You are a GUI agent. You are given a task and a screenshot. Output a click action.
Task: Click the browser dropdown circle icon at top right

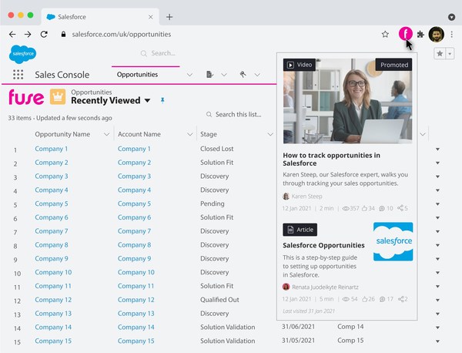tap(451, 17)
